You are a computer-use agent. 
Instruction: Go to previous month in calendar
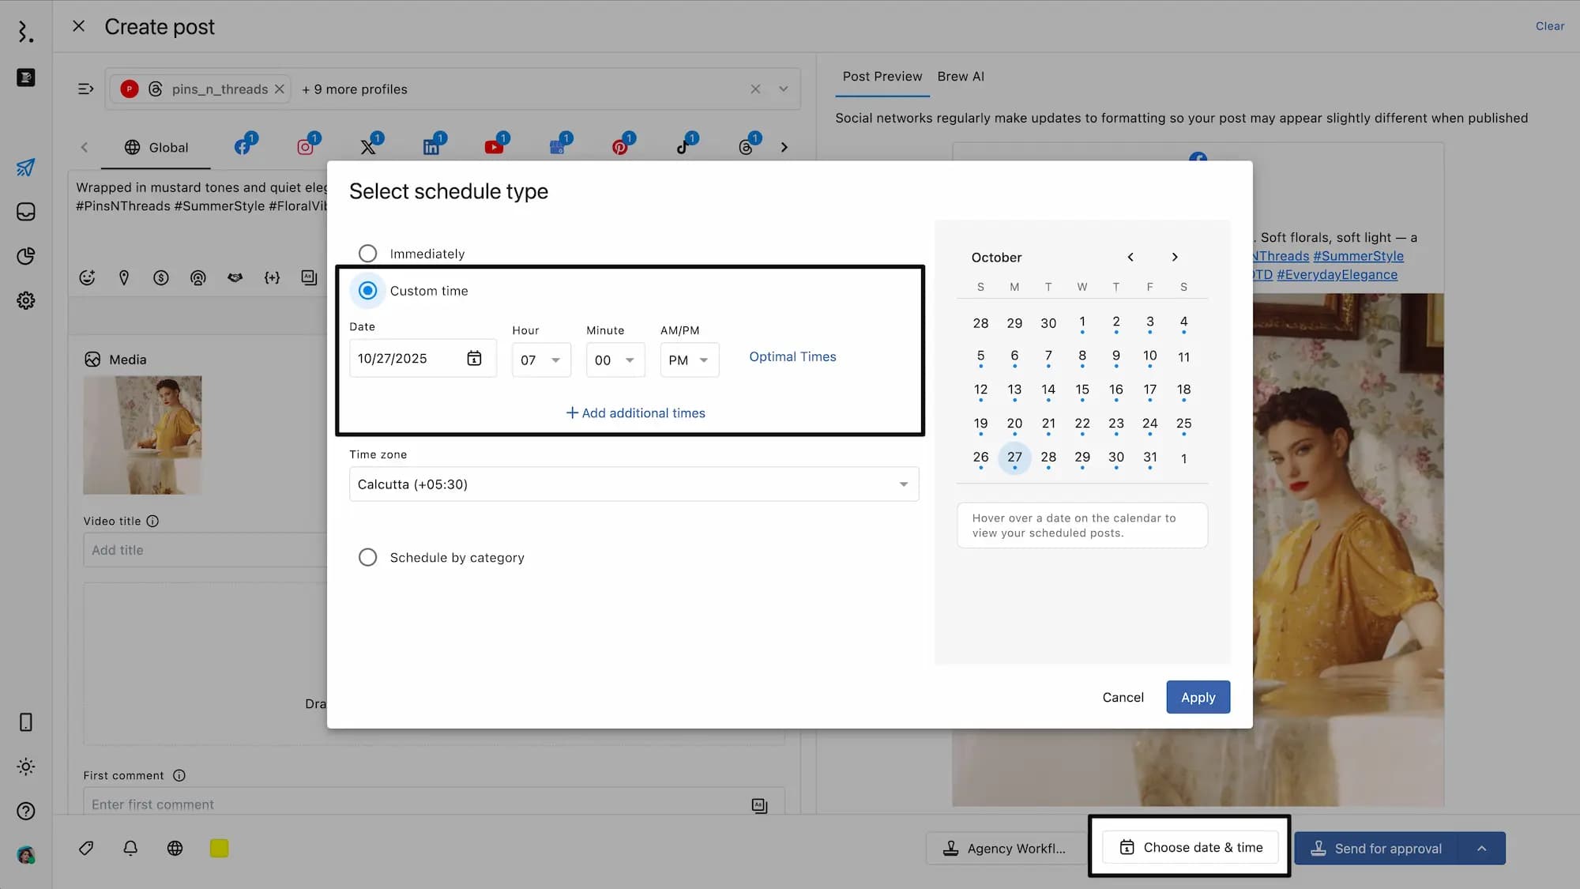coord(1130,258)
